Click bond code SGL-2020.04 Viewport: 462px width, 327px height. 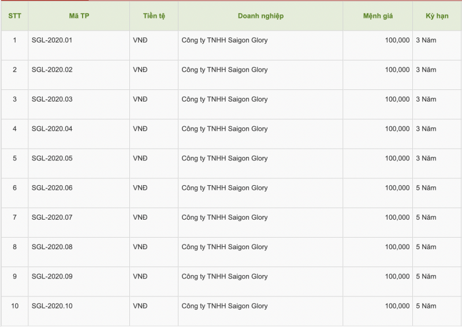point(52,129)
